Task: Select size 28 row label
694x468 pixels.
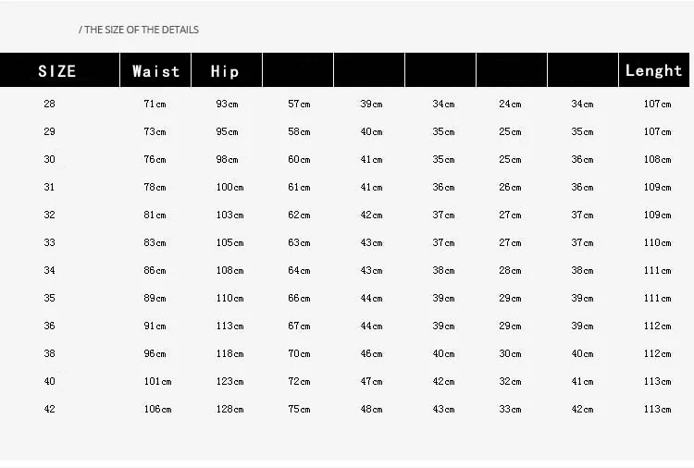Action: (x=50, y=104)
